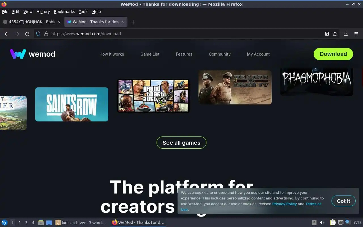The width and height of the screenshot is (363, 227).
Task: Open the removable media eject tray icon
Action: click(314, 222)
